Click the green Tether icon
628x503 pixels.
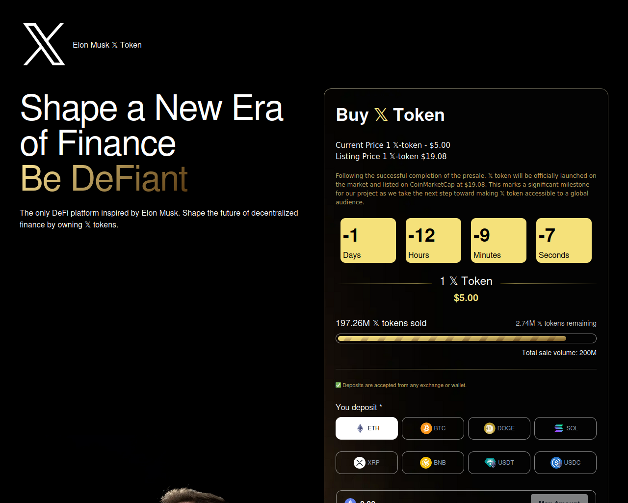490,463
